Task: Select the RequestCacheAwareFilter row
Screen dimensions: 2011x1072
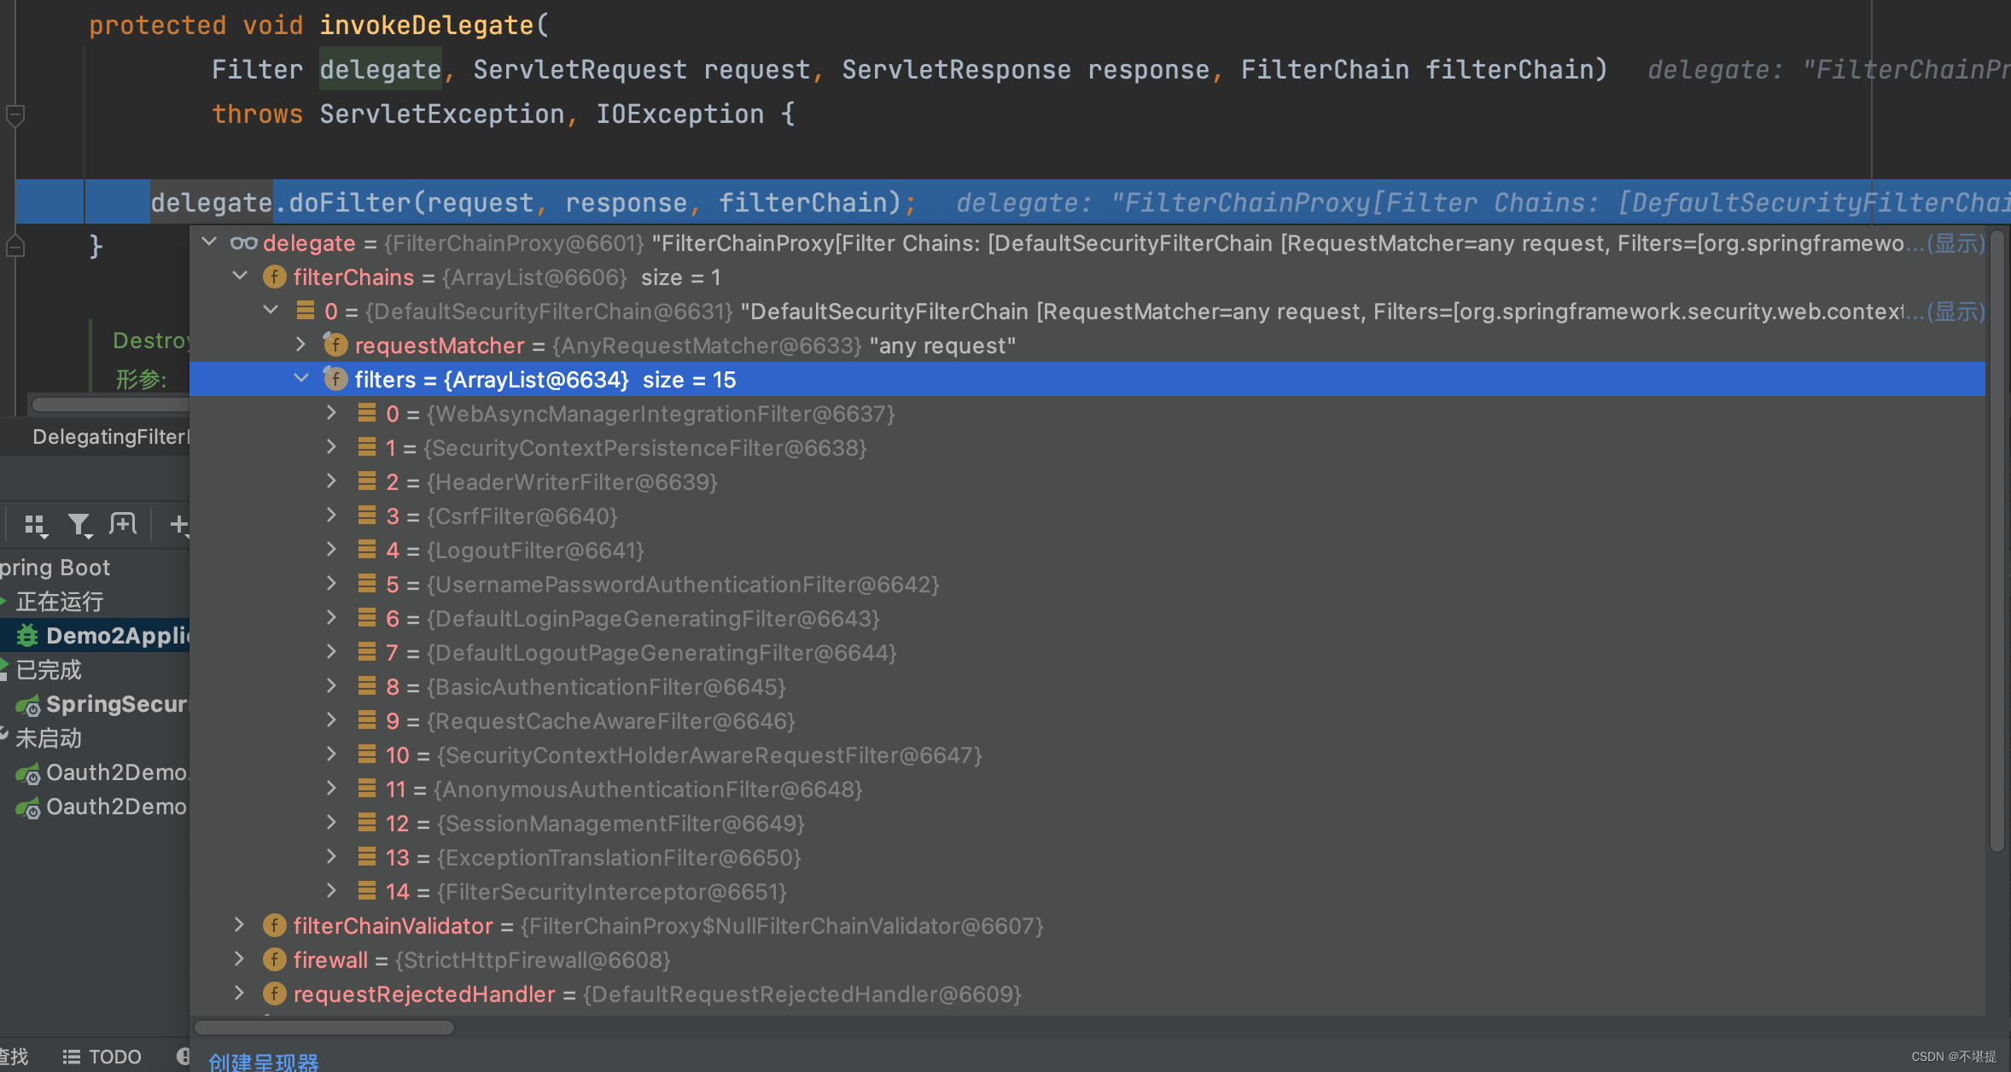Action: [1087, 720]
